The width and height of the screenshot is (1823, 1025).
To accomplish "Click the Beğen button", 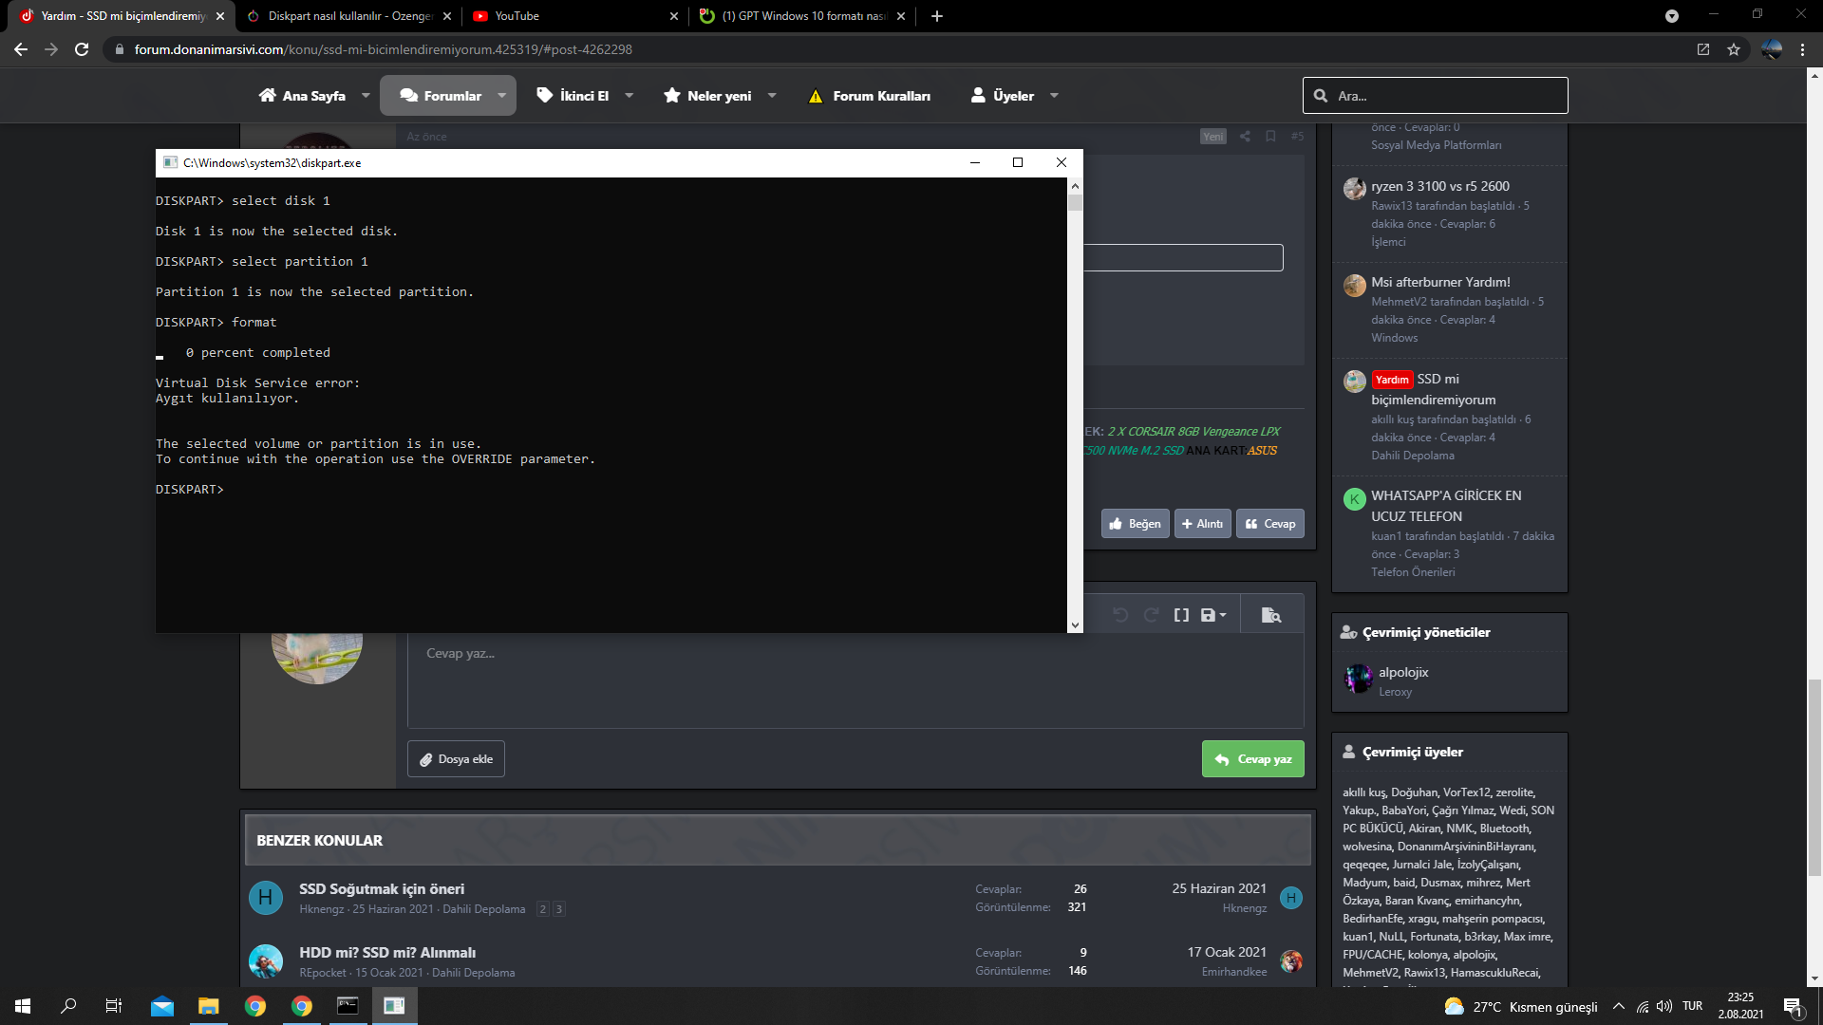I will click(x=1135, y=524).
